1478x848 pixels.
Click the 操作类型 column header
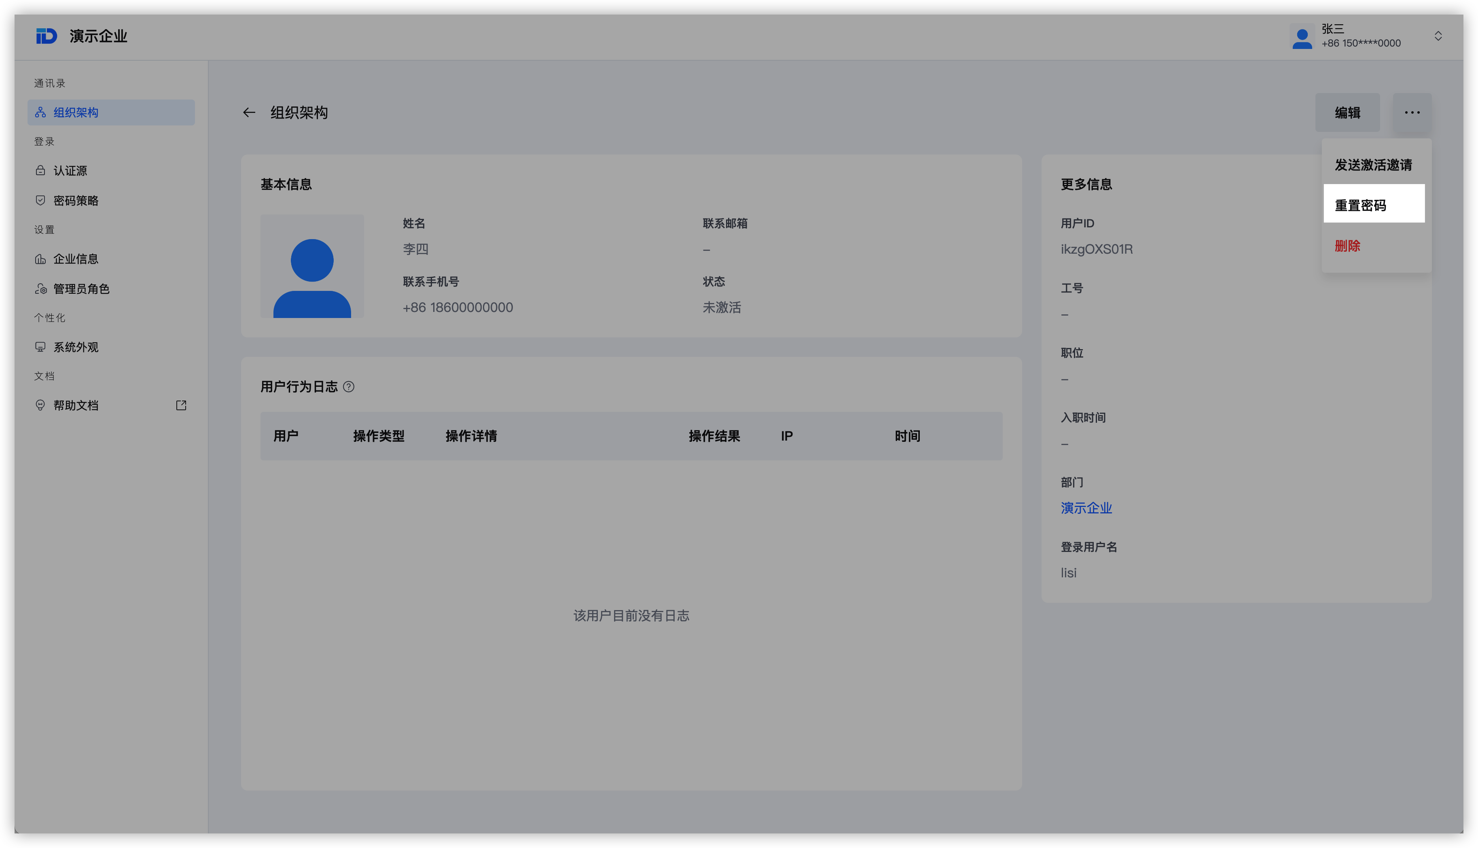point(378,436)
